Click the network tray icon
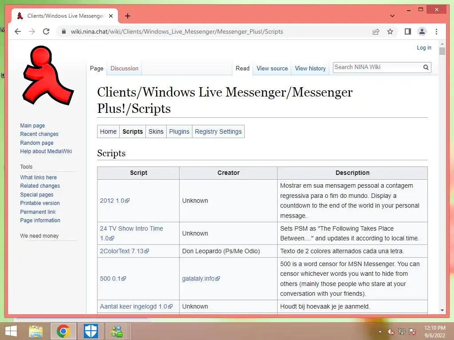This screenshot has height=340, width=454. pos(401,332)
